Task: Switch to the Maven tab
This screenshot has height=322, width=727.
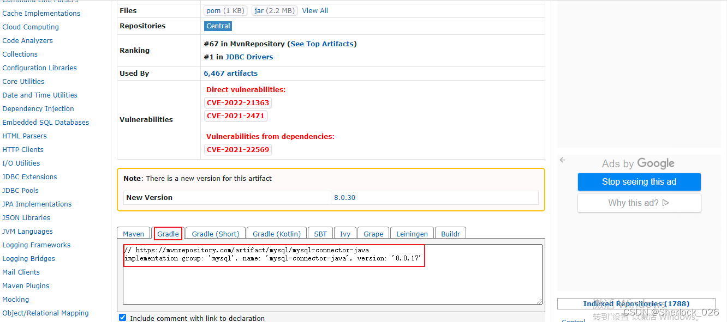Action: click(x=133, y=233)
